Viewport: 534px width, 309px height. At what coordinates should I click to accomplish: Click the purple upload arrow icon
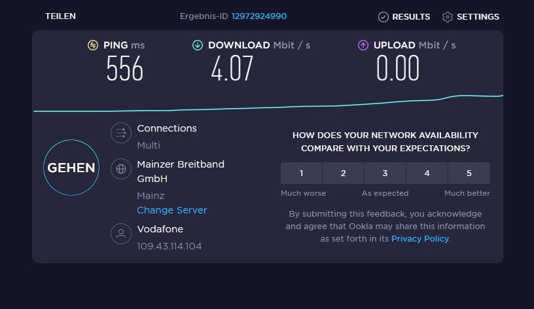[363, 45]
